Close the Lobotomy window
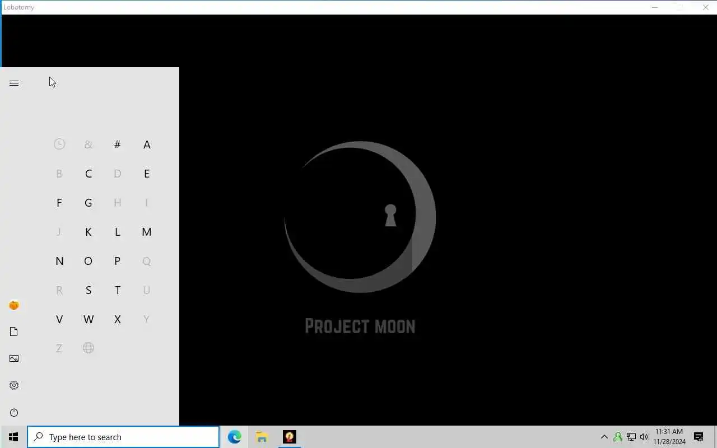This screenshot has width=717, height=448. coord(705,7)
